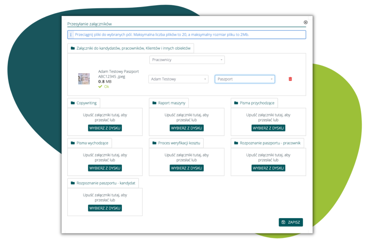374x249 pixels.
Task: Click the info icon in the blue notice
Action: coord(71,35)
